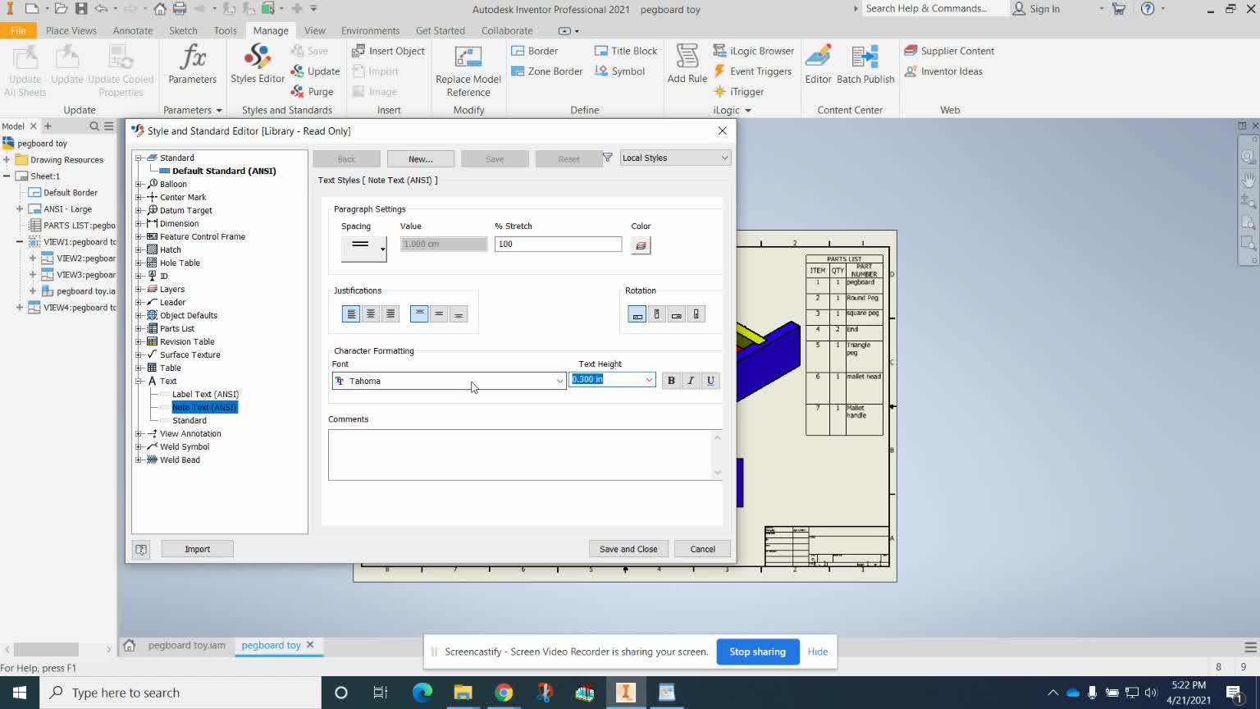This screenshot has height=709, width=1260.
Task: Open the line Spacing dropdown
Action: click(x=363, y=249)
